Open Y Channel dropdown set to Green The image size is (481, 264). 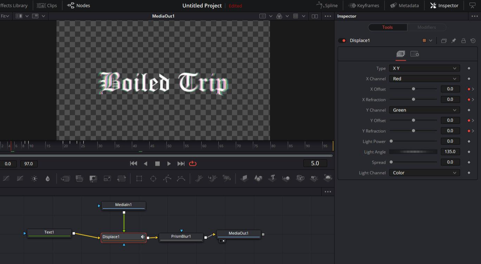424,110
